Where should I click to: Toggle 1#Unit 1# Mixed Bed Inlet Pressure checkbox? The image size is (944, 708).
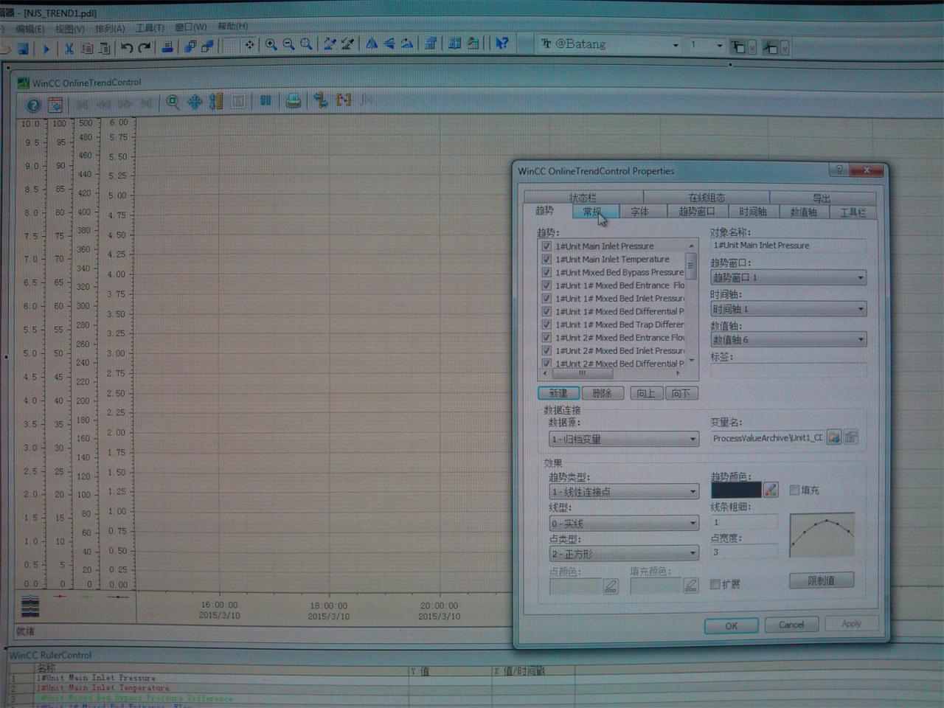(x=546, y=299)
